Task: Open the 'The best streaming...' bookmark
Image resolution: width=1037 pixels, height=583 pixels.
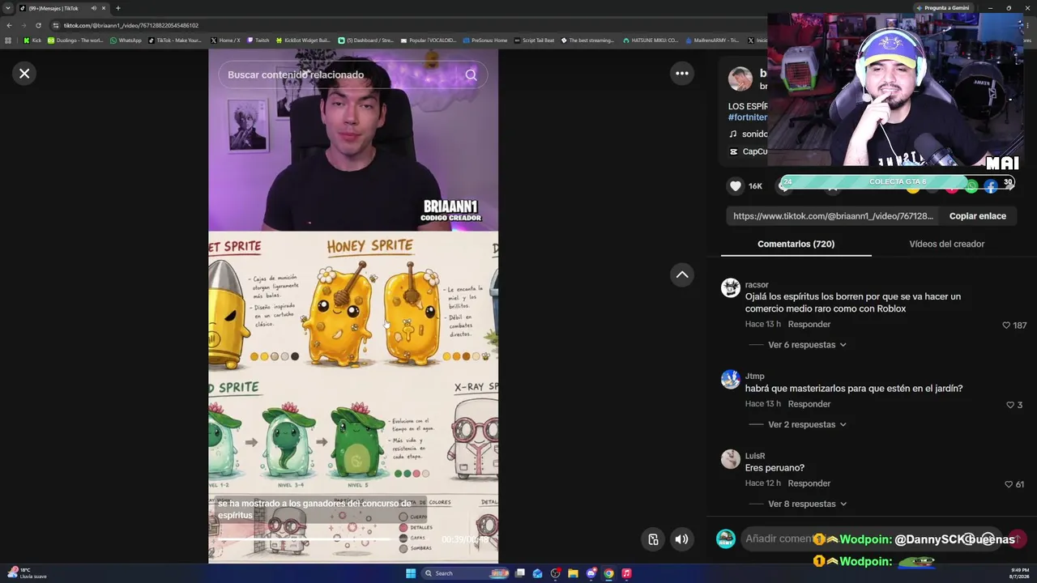Action: pos(587,40)
